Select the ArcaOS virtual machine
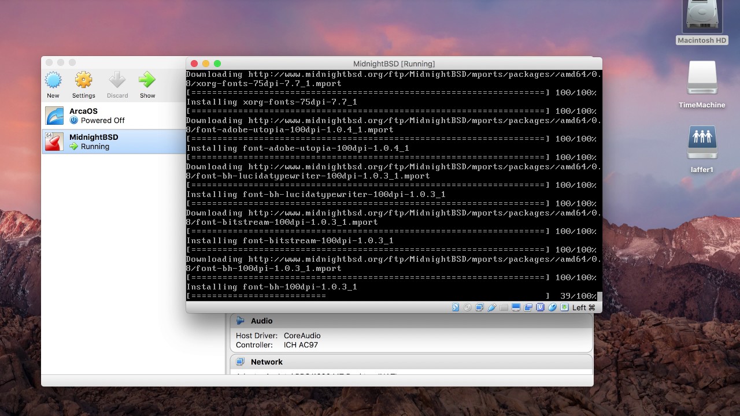The image size is (740, 416). coord(114,116)
